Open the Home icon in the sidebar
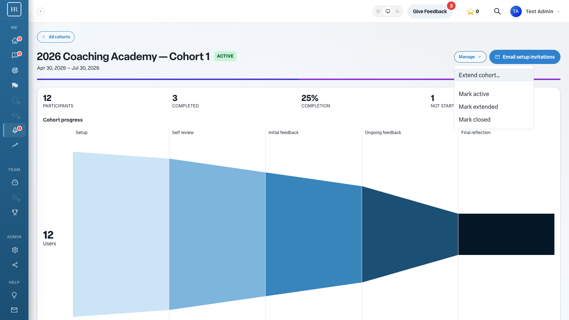Screen dimensions: 569x320 tap(15, 41)
